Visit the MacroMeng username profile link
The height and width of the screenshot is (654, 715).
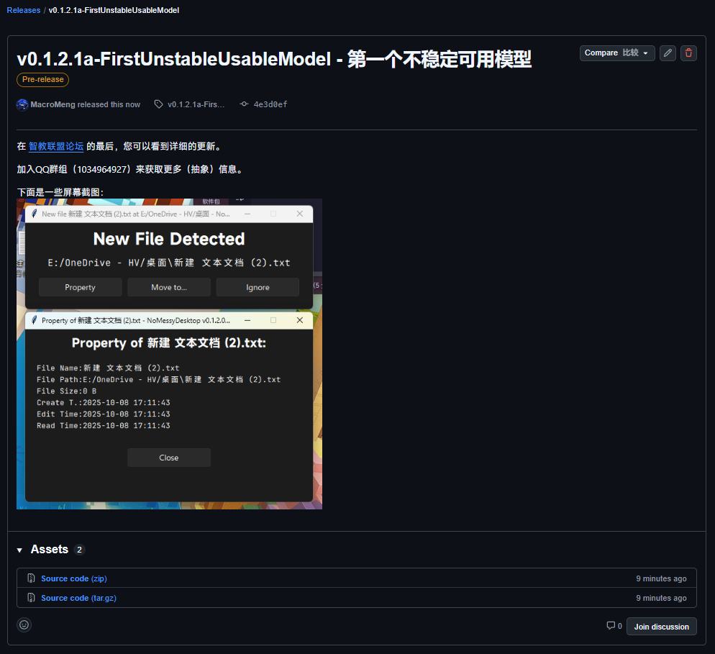(x=53, y=104)
